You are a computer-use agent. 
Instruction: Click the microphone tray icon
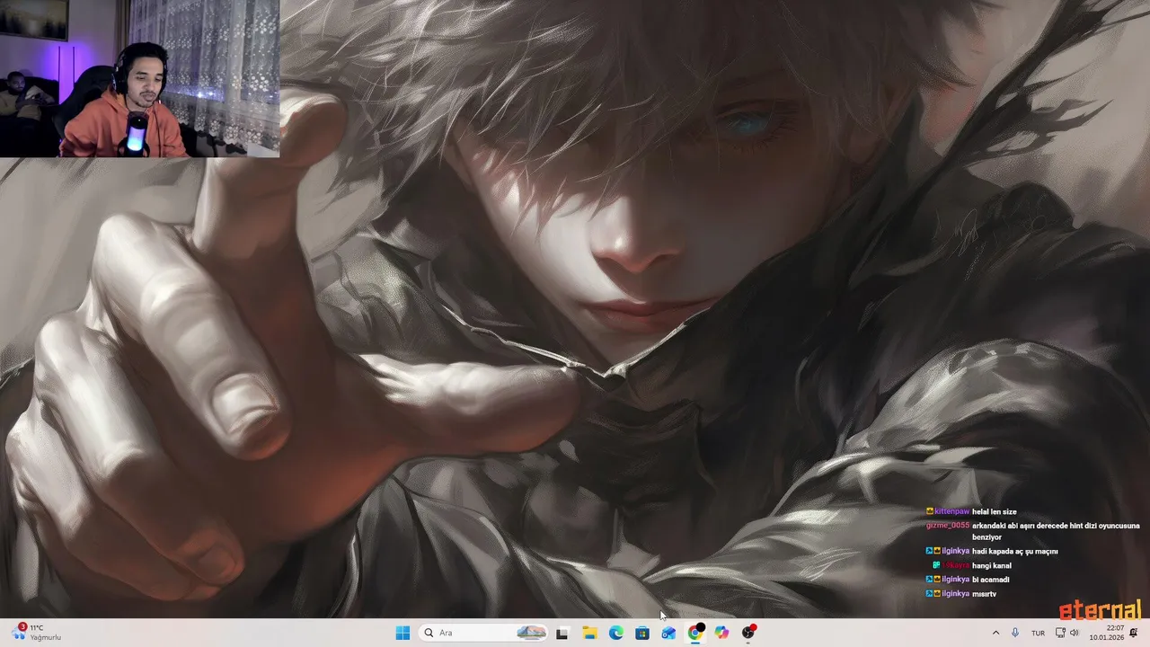point(1015,633)
